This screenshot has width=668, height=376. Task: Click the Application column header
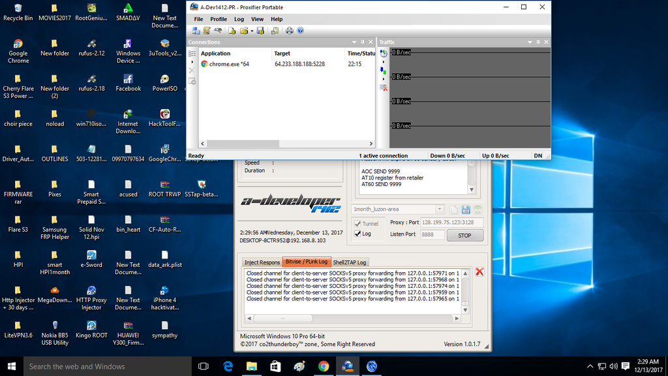point(235,54)
